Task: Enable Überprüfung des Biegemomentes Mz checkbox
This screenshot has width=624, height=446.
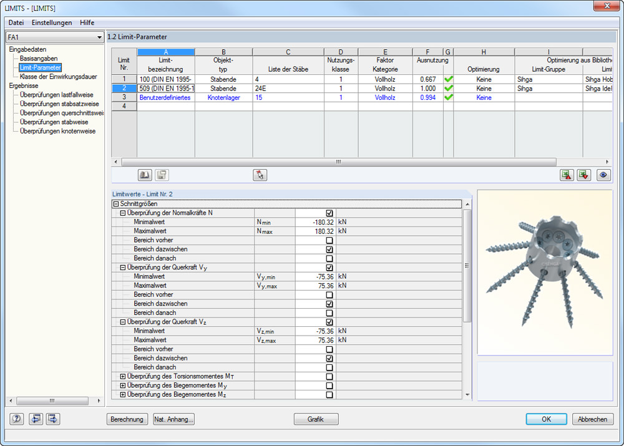Action: coord(329,395)
